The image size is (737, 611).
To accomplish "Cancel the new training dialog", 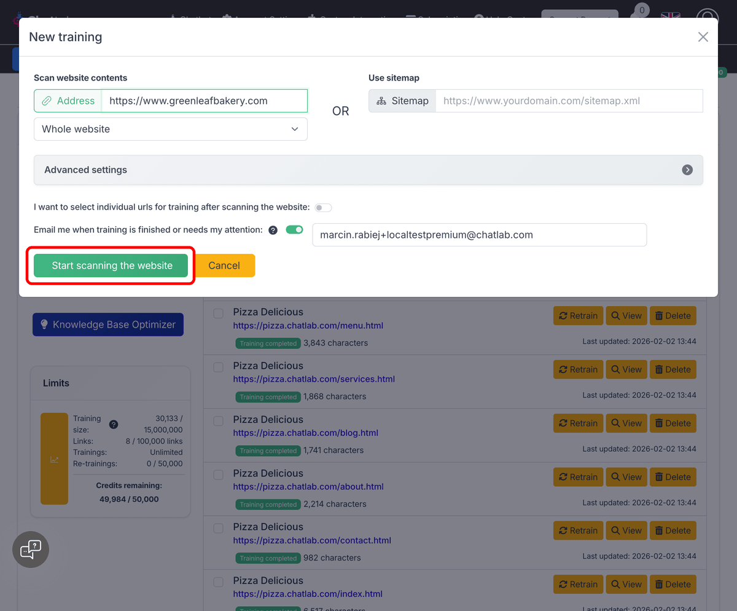I will point(225,265).
